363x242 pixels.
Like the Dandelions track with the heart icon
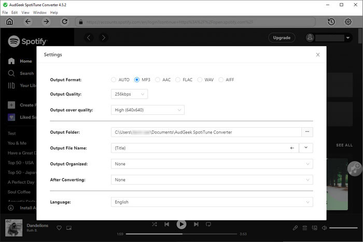[59, 228]
